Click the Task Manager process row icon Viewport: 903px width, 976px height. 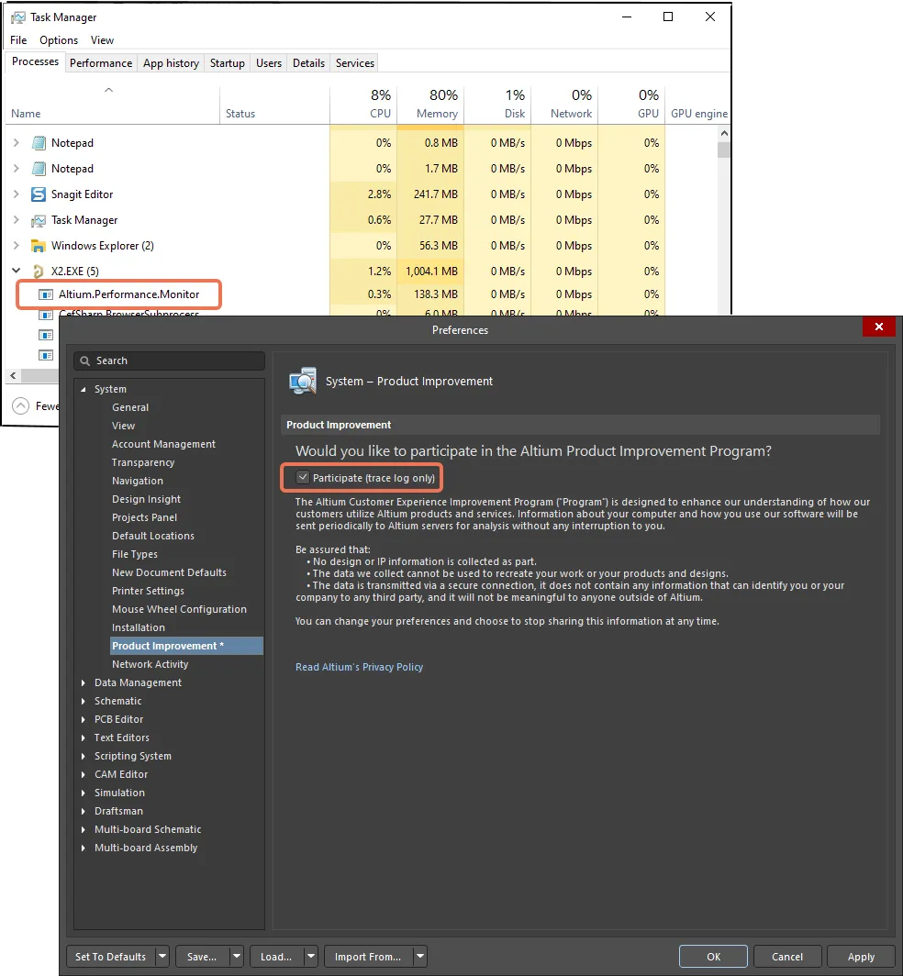point(39,220)
